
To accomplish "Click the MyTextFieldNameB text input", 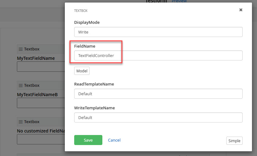I will pos(41,103).
